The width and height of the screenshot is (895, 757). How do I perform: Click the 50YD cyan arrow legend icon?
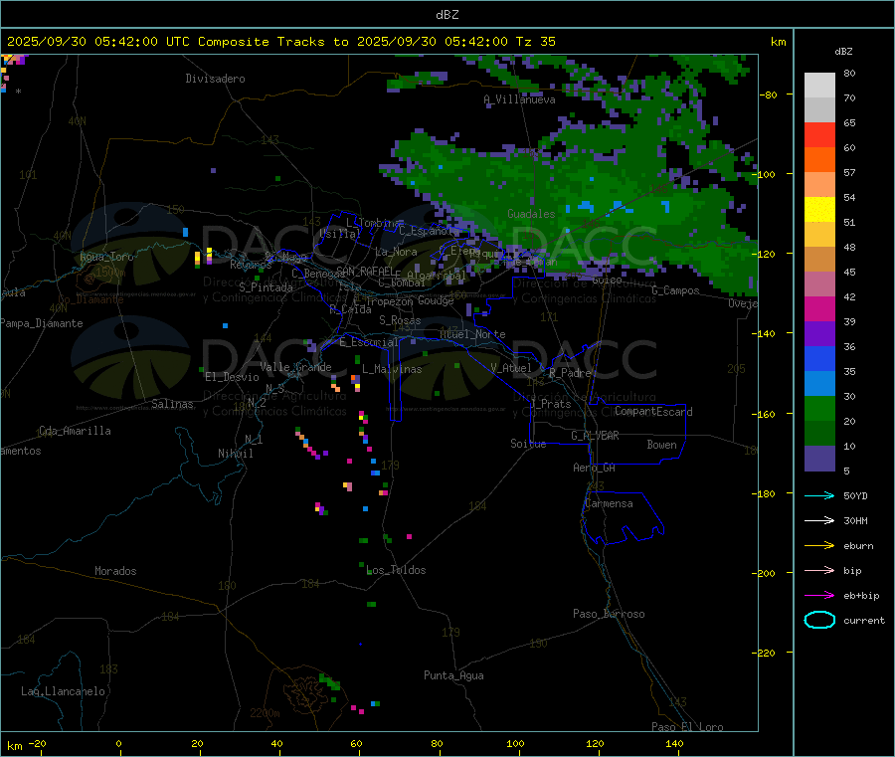coord(819,495)
